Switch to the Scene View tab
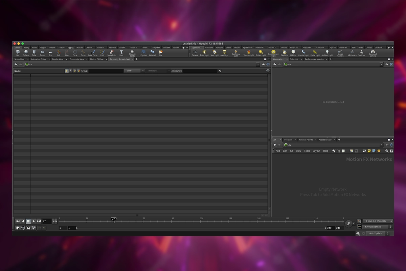The width and height of the screenshot is (406, 271). click(19, 59)
